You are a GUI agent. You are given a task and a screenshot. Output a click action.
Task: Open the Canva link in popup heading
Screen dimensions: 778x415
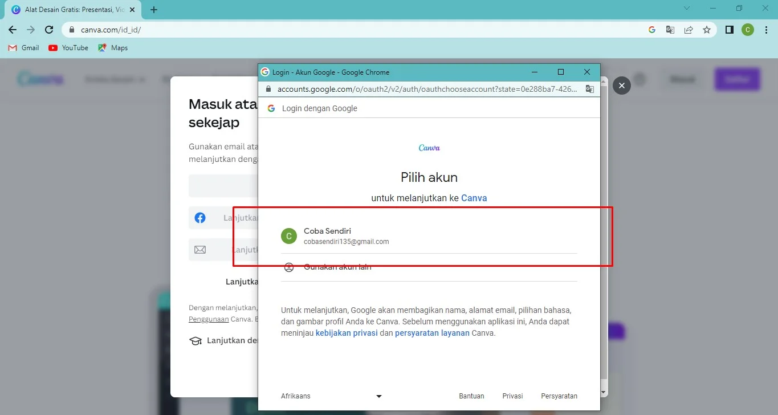click(474, 198)
